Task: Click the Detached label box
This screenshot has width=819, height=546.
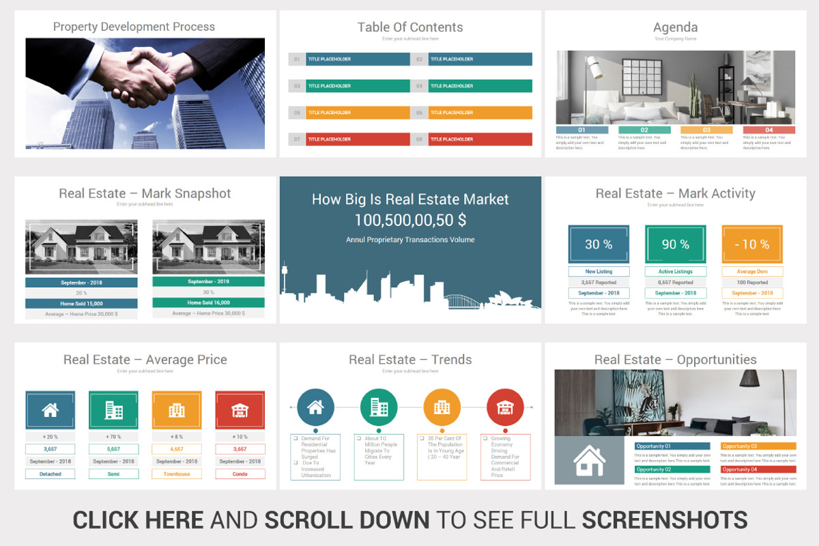Action: click(50, 474)
